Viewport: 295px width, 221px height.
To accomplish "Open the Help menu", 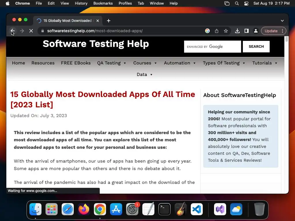I will point(173,3).
